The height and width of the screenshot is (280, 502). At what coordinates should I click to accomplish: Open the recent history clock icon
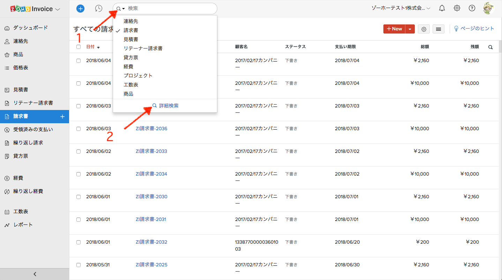point(99,8)
